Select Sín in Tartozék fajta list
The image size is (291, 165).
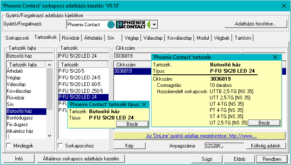26,104
